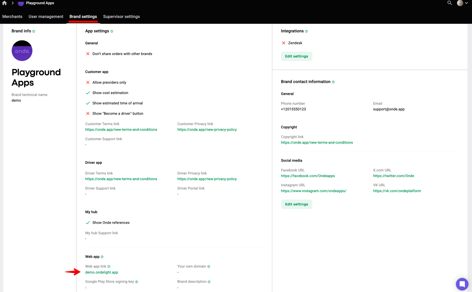Click the Playground Apps logo in the header
The width and height of the screenshot is (472, 292).
point(21,3)
